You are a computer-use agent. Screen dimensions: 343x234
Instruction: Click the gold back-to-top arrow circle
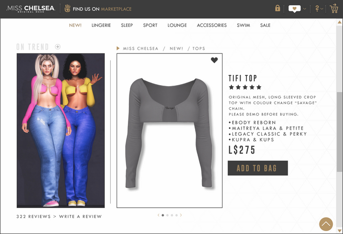(326, 224)
